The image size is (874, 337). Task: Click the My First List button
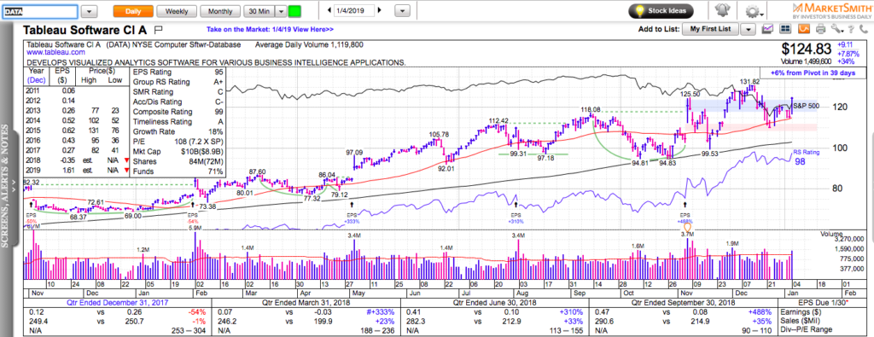(710, 29)
